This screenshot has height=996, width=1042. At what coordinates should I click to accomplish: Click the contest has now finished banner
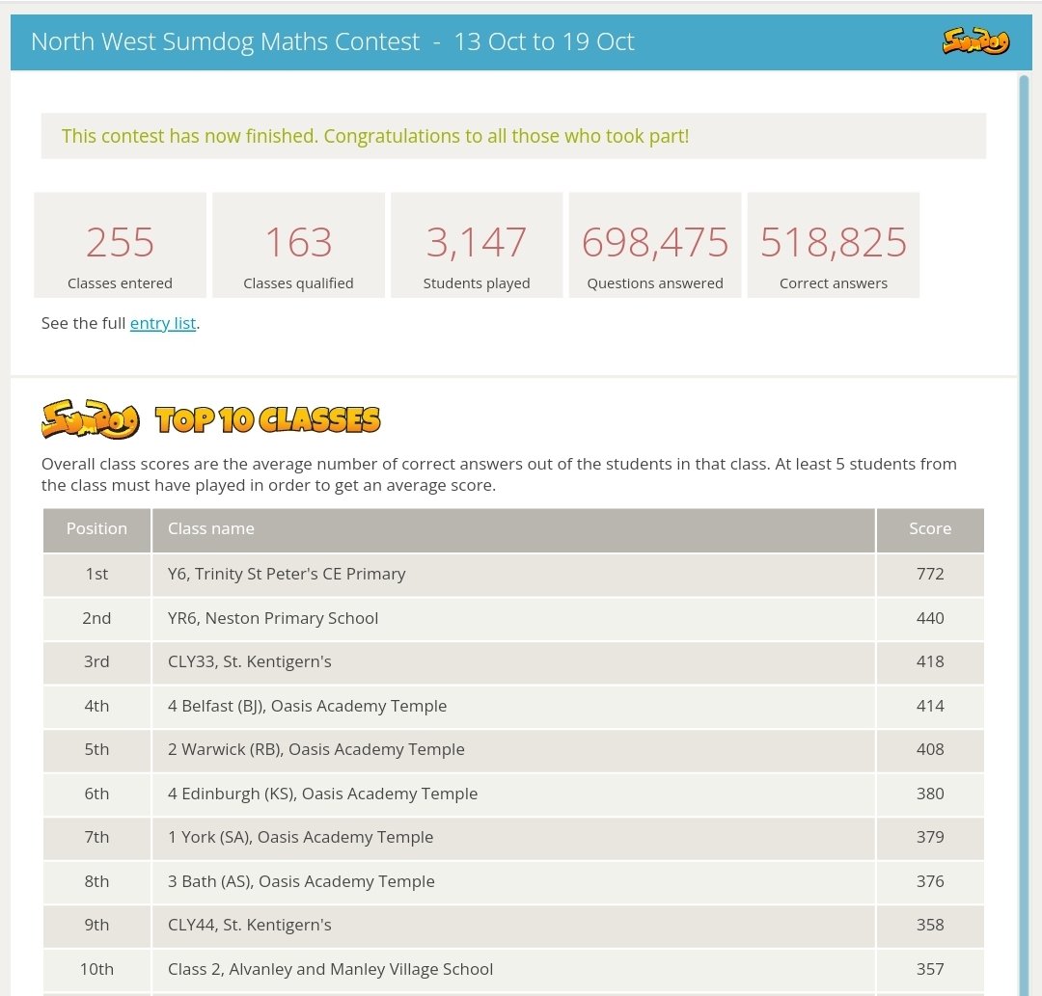click(x=513, y=136)
